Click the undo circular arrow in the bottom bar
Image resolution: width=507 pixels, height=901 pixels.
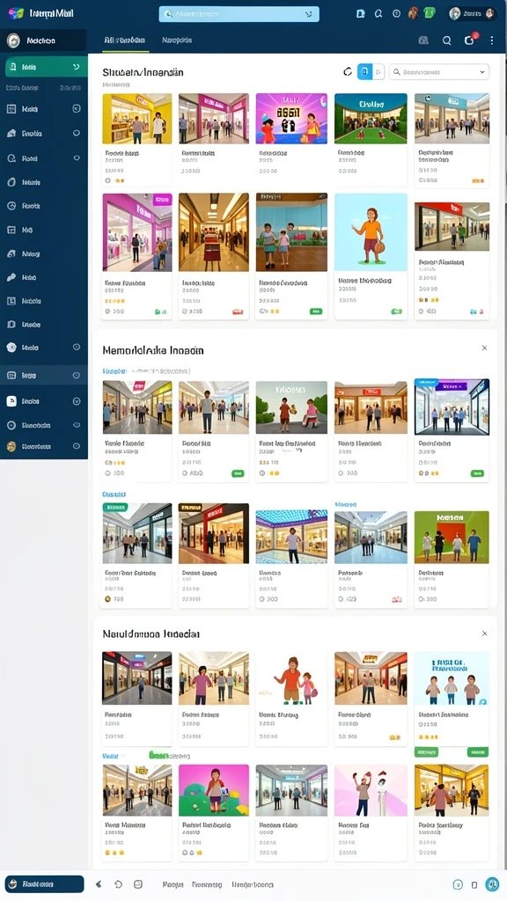pyautogui.click(x=119, y=884)
